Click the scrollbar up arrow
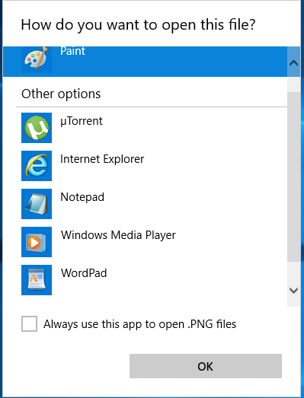 click(x=293, y=62)
